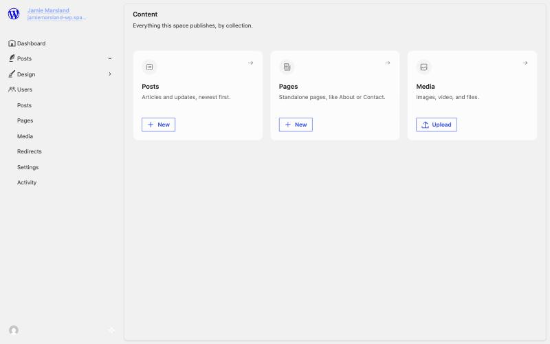The width and height of the screenshot is (550, 344).
Task: Click the bold Pages title on the Pages card
Action: point(288,87)
